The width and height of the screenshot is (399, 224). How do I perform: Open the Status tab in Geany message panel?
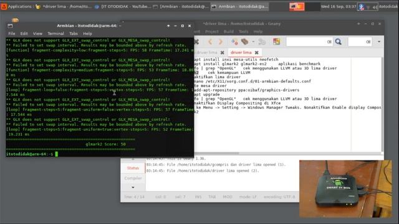click(133, 168)
